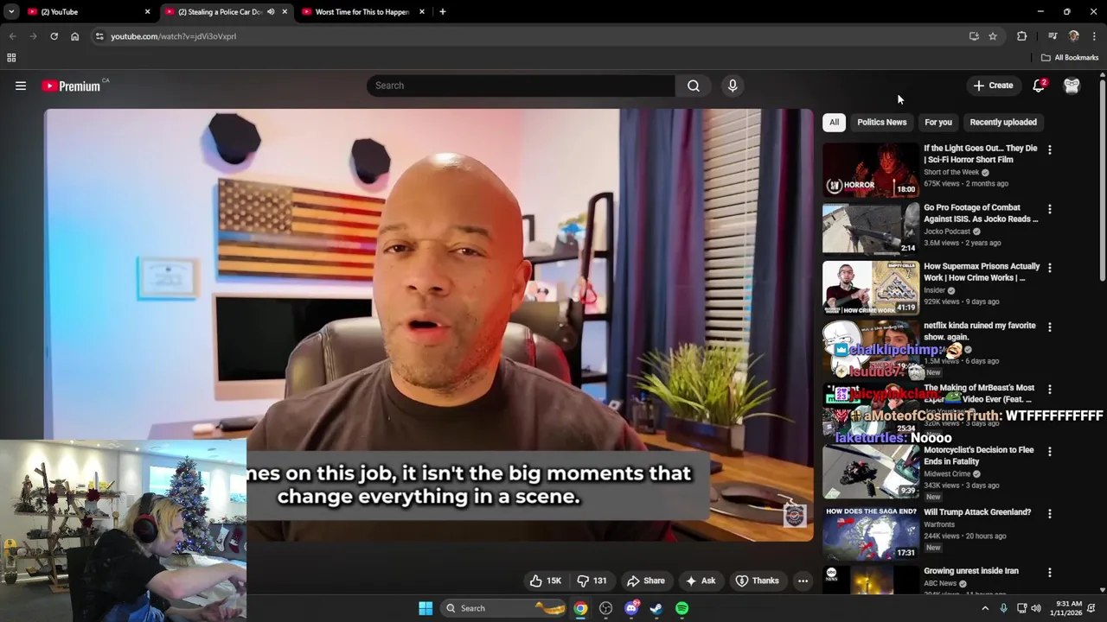Open the Chrome apps grid shortcut
The height and width of the screenshot is (622, 1107).
point(11,58)
